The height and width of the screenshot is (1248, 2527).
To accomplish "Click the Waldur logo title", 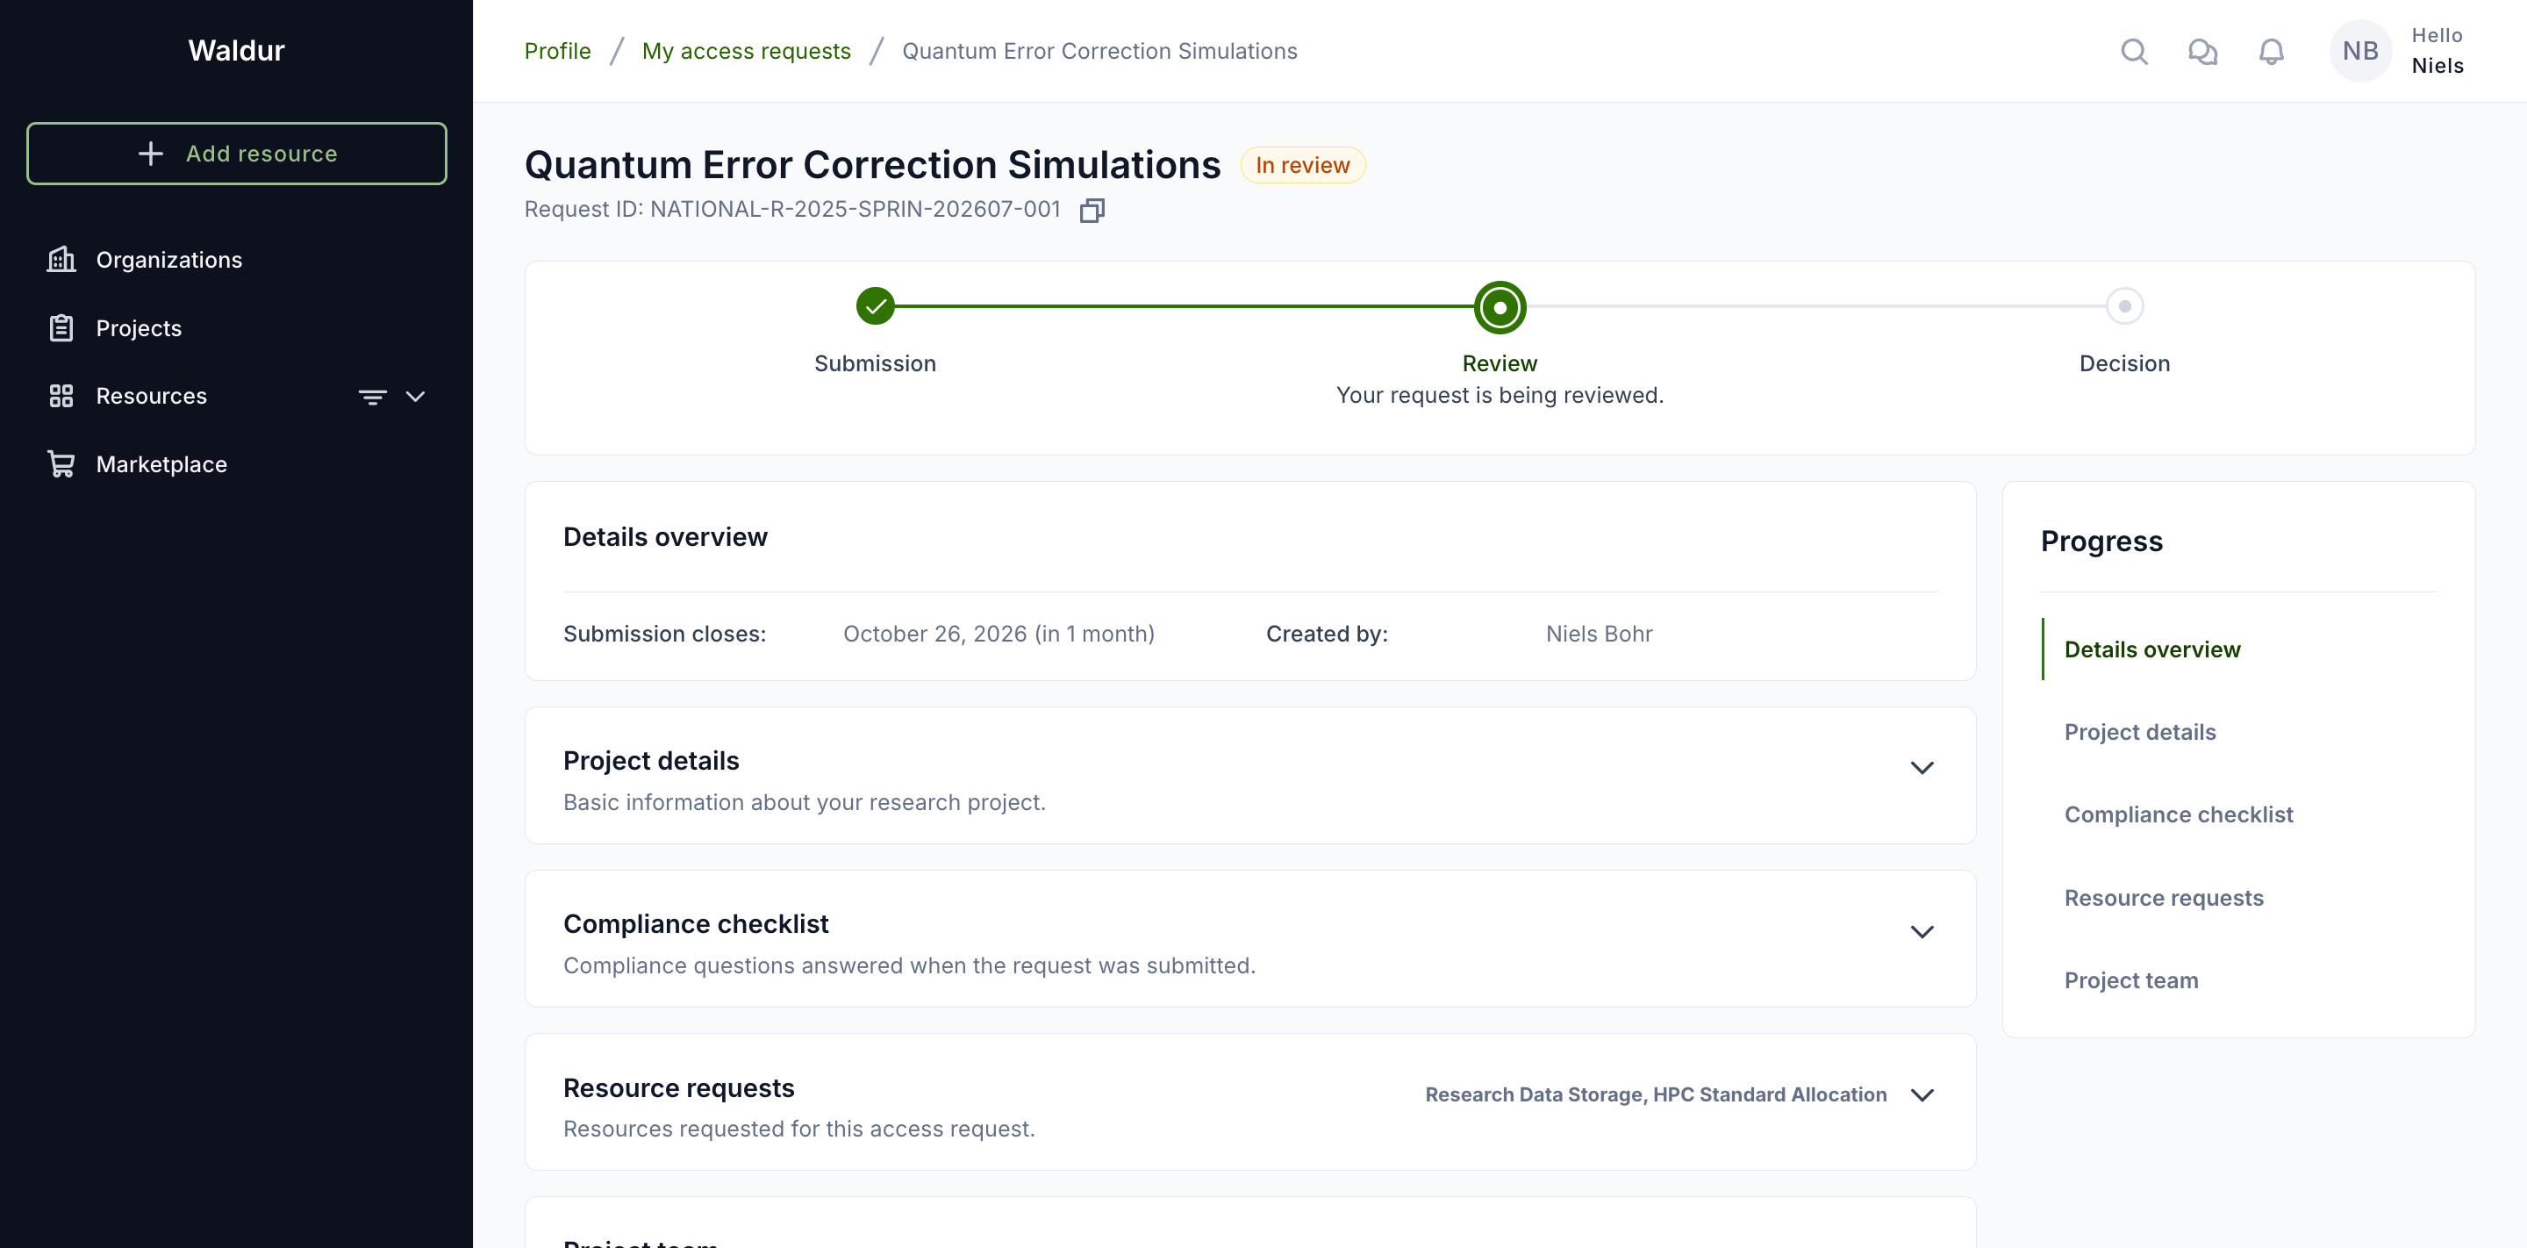I will pos(235,50).
